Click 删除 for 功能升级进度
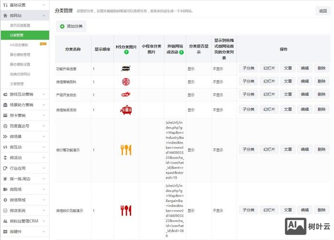 (x=322, y=68)
